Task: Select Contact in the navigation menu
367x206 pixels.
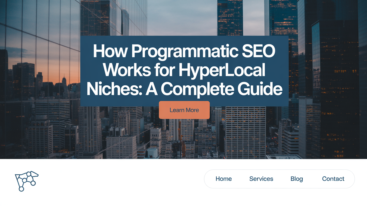Action: 333,179
